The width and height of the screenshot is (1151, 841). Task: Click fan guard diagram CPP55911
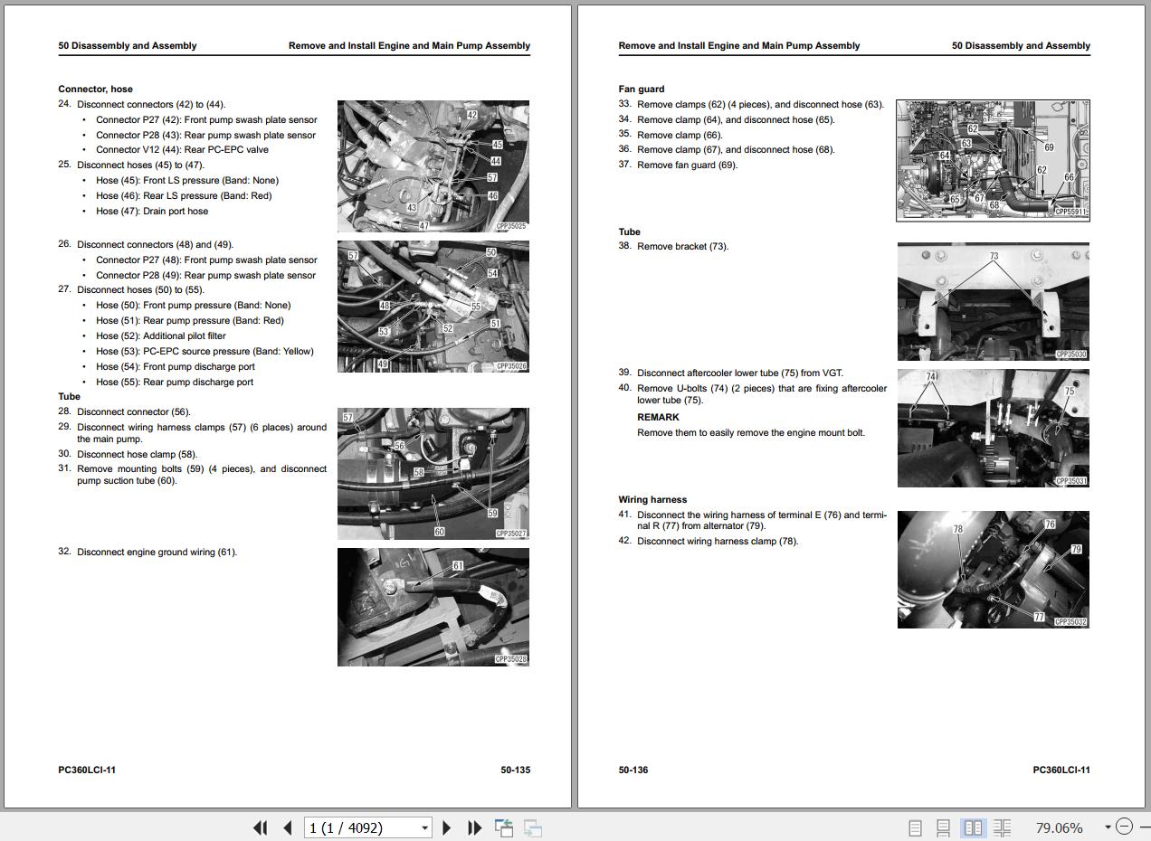click(993, 160)
